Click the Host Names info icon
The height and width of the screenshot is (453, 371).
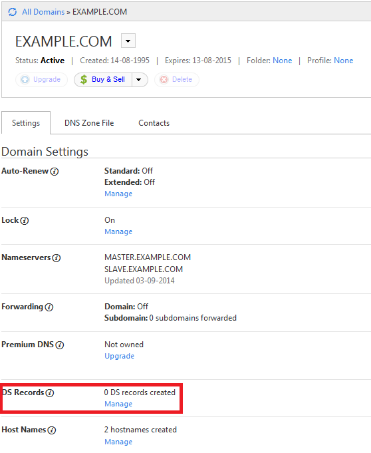(52, 430)
